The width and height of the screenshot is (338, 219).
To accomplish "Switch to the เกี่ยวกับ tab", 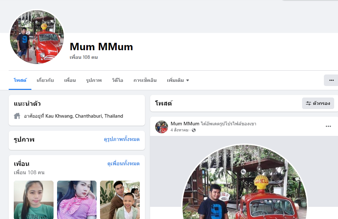I will click(45, 80).
